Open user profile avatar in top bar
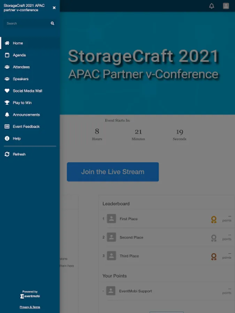 click(226, 6)
